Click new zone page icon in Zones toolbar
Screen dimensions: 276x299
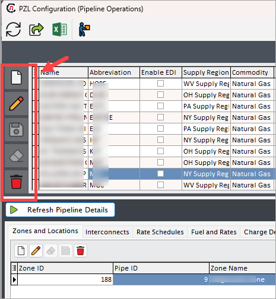(21, 250)
